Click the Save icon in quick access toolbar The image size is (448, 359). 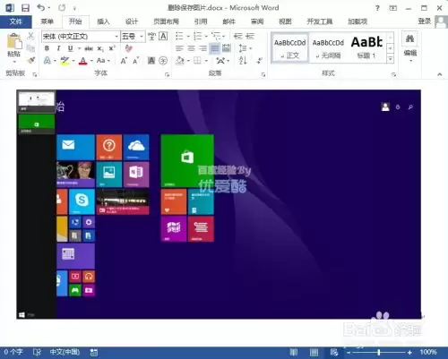[x=25, y=8]
